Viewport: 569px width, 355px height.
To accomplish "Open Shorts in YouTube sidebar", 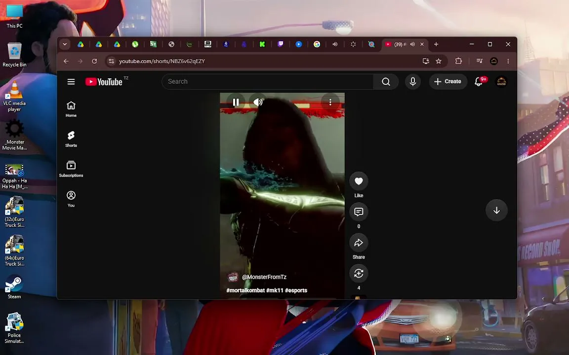I will coord(71,139).
